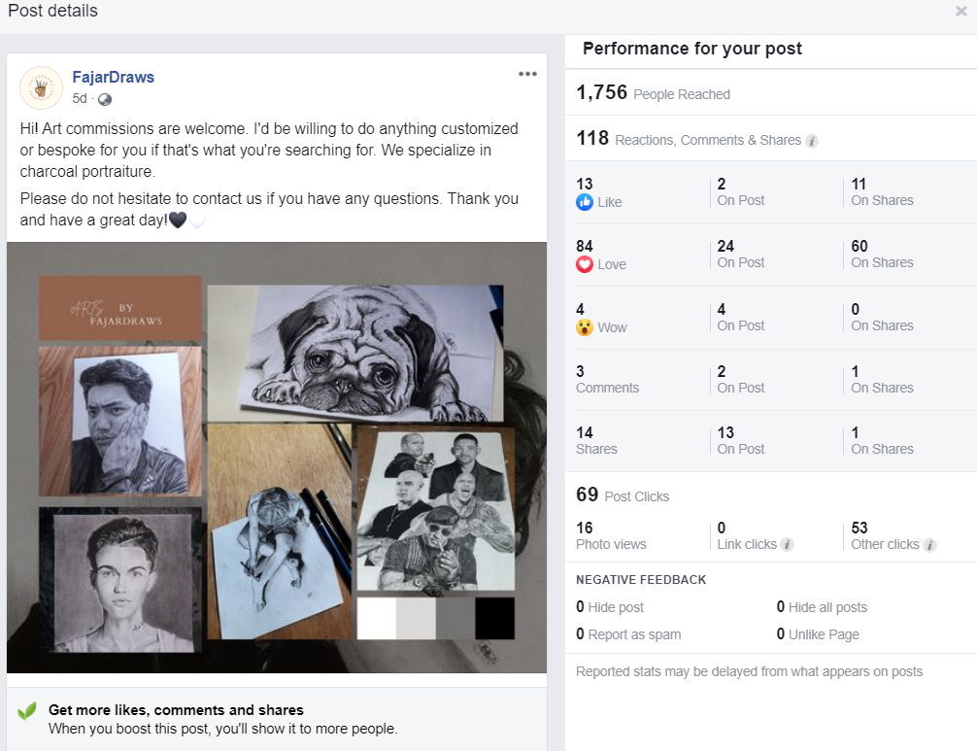Click '11' On Shares in Like row
Viewport: 977px width, 751px height.
(x=859, y=184)
